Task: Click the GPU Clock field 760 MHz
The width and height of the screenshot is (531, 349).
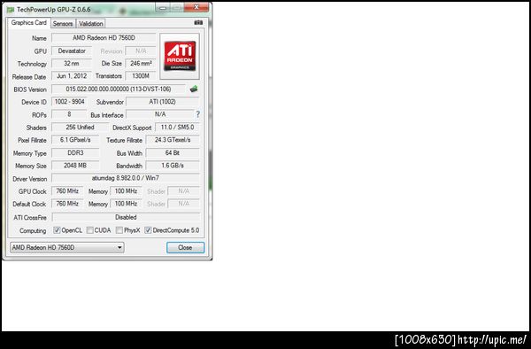Action: [67, 191]
